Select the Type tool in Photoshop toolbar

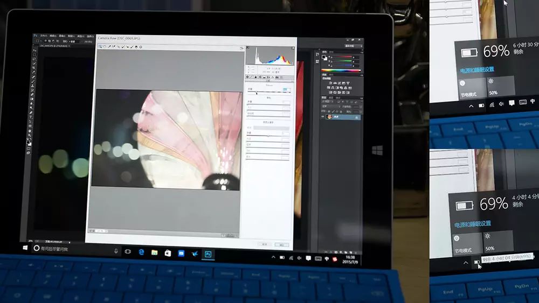point(31,117)
